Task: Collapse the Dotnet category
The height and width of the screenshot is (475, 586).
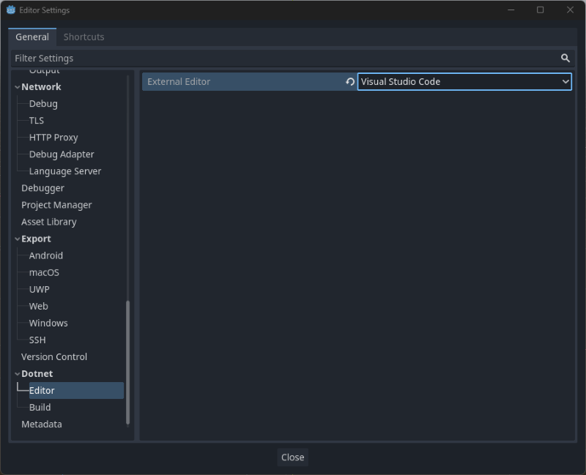Action: click(x=17, y=373)
